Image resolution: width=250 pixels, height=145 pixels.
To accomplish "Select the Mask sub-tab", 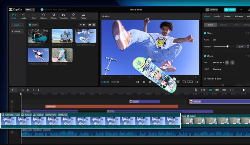I will (x=236, y=25).
